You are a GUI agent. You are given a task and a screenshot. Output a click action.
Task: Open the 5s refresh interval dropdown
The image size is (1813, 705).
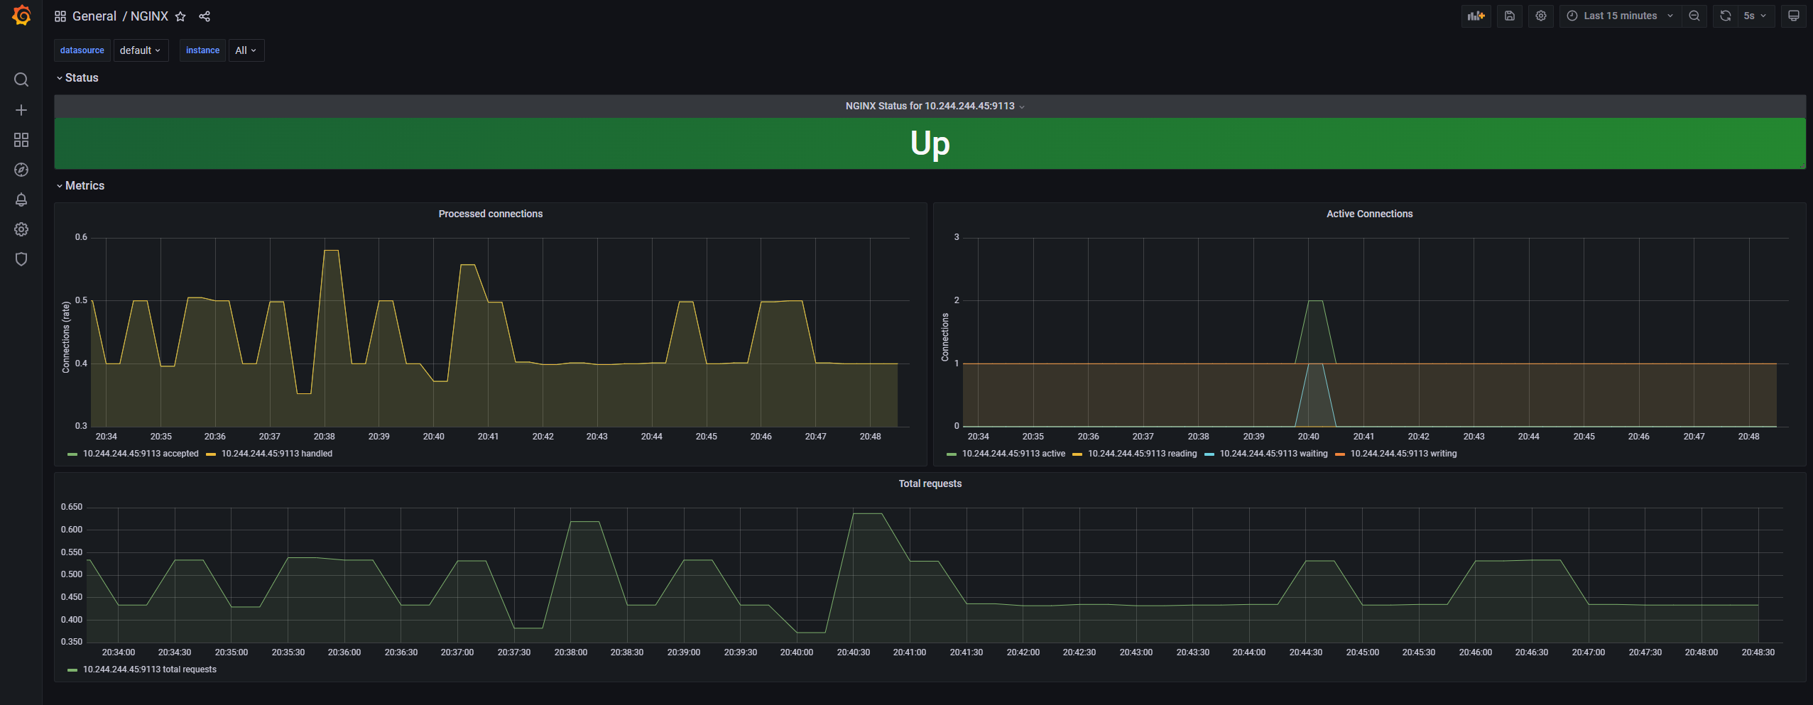[1755, 16]
